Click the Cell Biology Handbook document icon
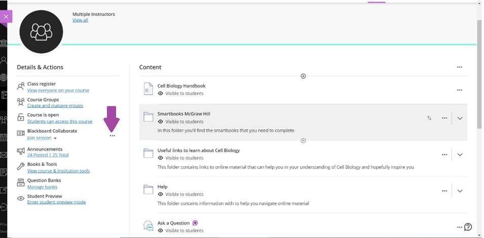This screenshot has height=238, width=484. (148, 89)
